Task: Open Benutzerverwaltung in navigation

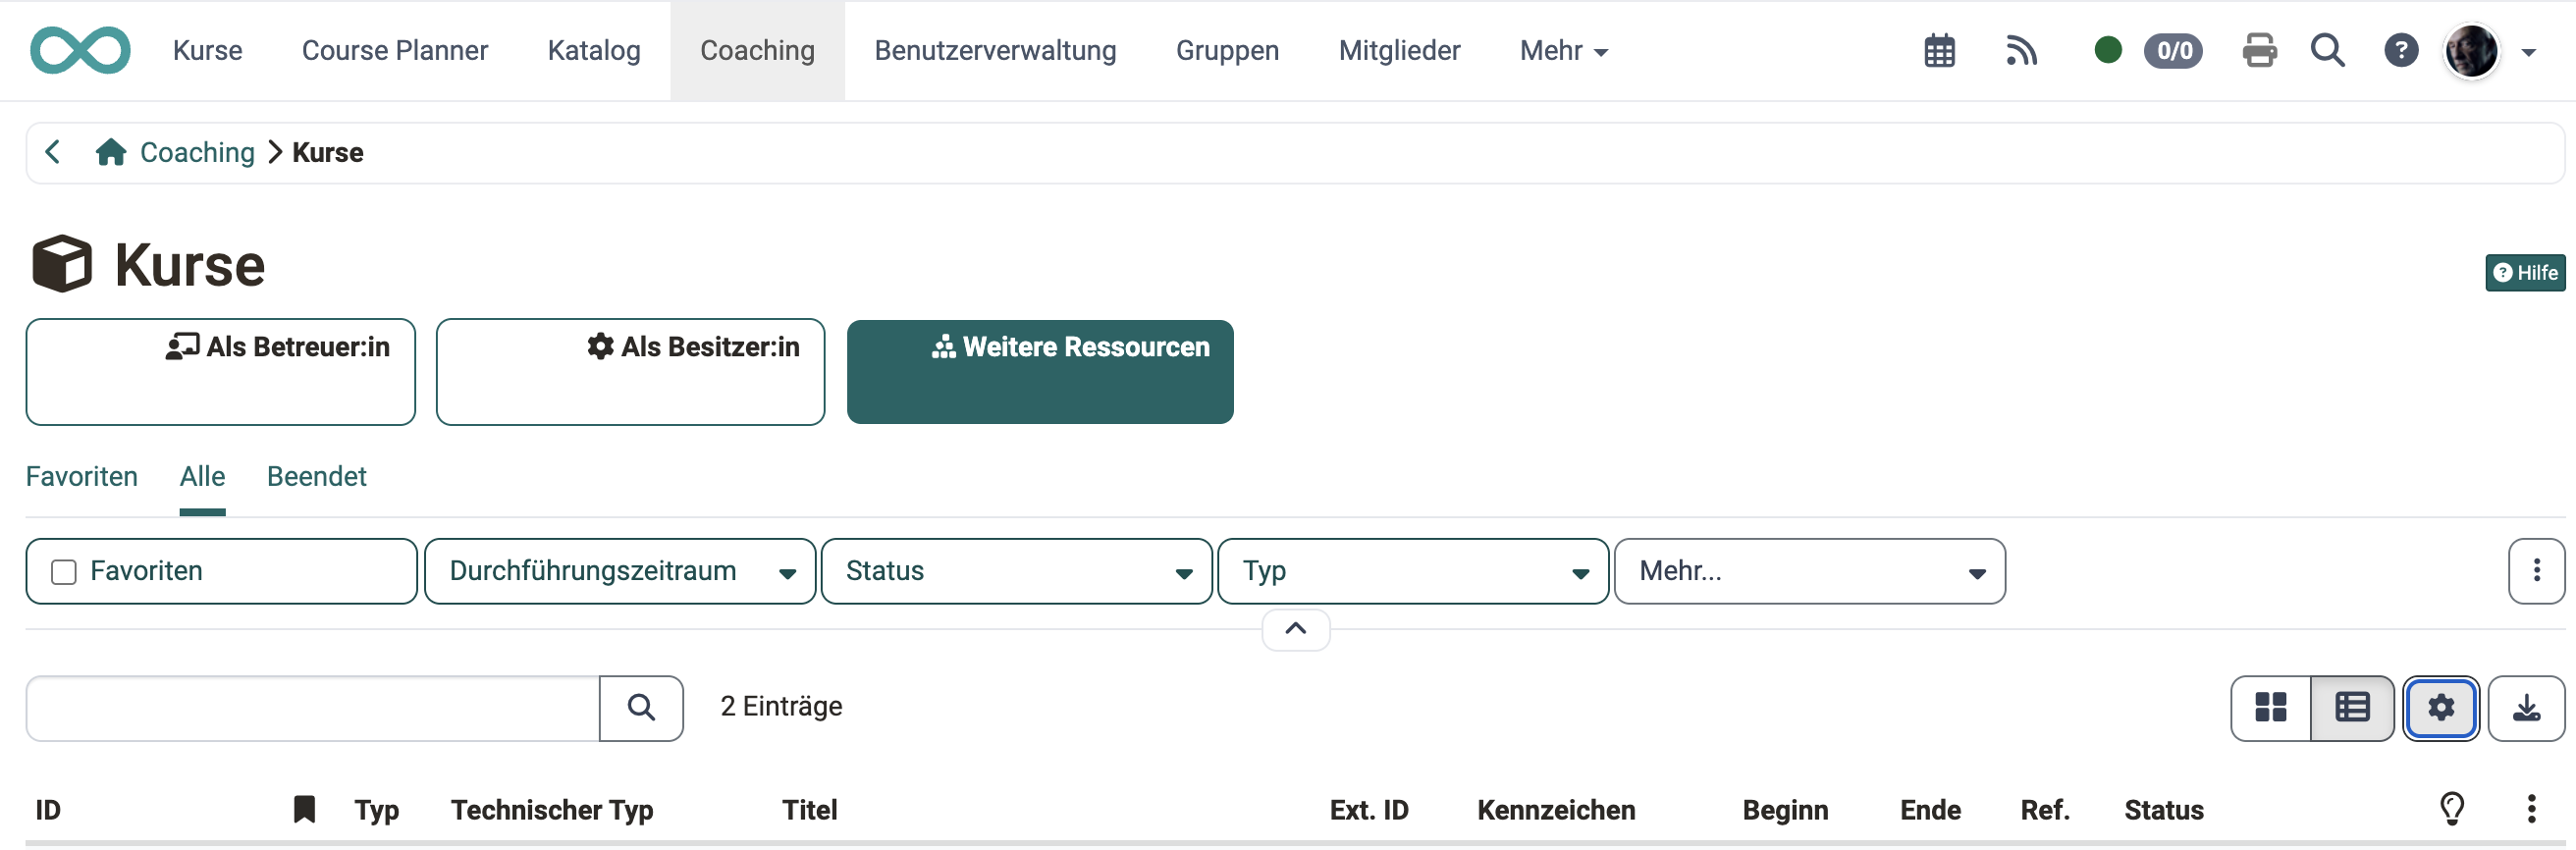Action: pyautogui.click(x=995, y=50)
